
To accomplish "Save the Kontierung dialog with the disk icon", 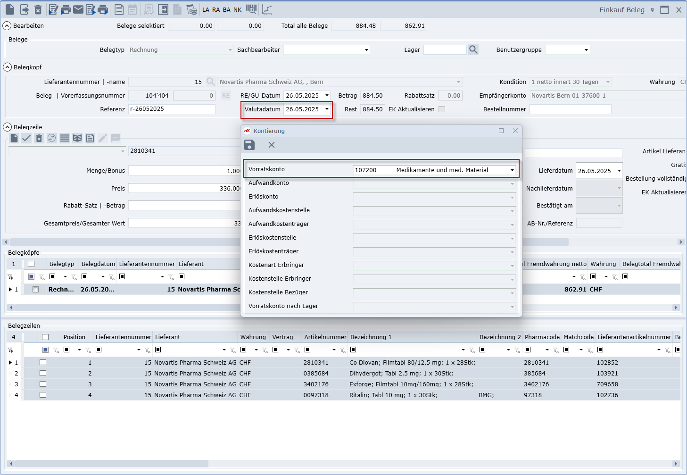I will click(249, 145).
